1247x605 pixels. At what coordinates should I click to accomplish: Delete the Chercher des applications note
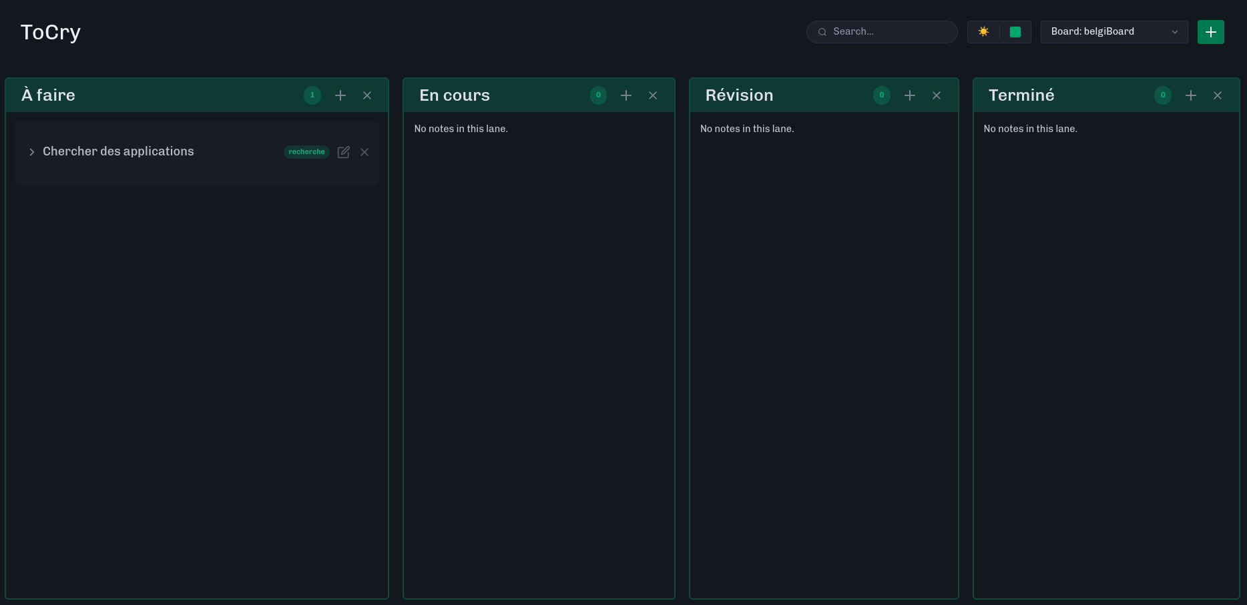click(x=364, y=152)
